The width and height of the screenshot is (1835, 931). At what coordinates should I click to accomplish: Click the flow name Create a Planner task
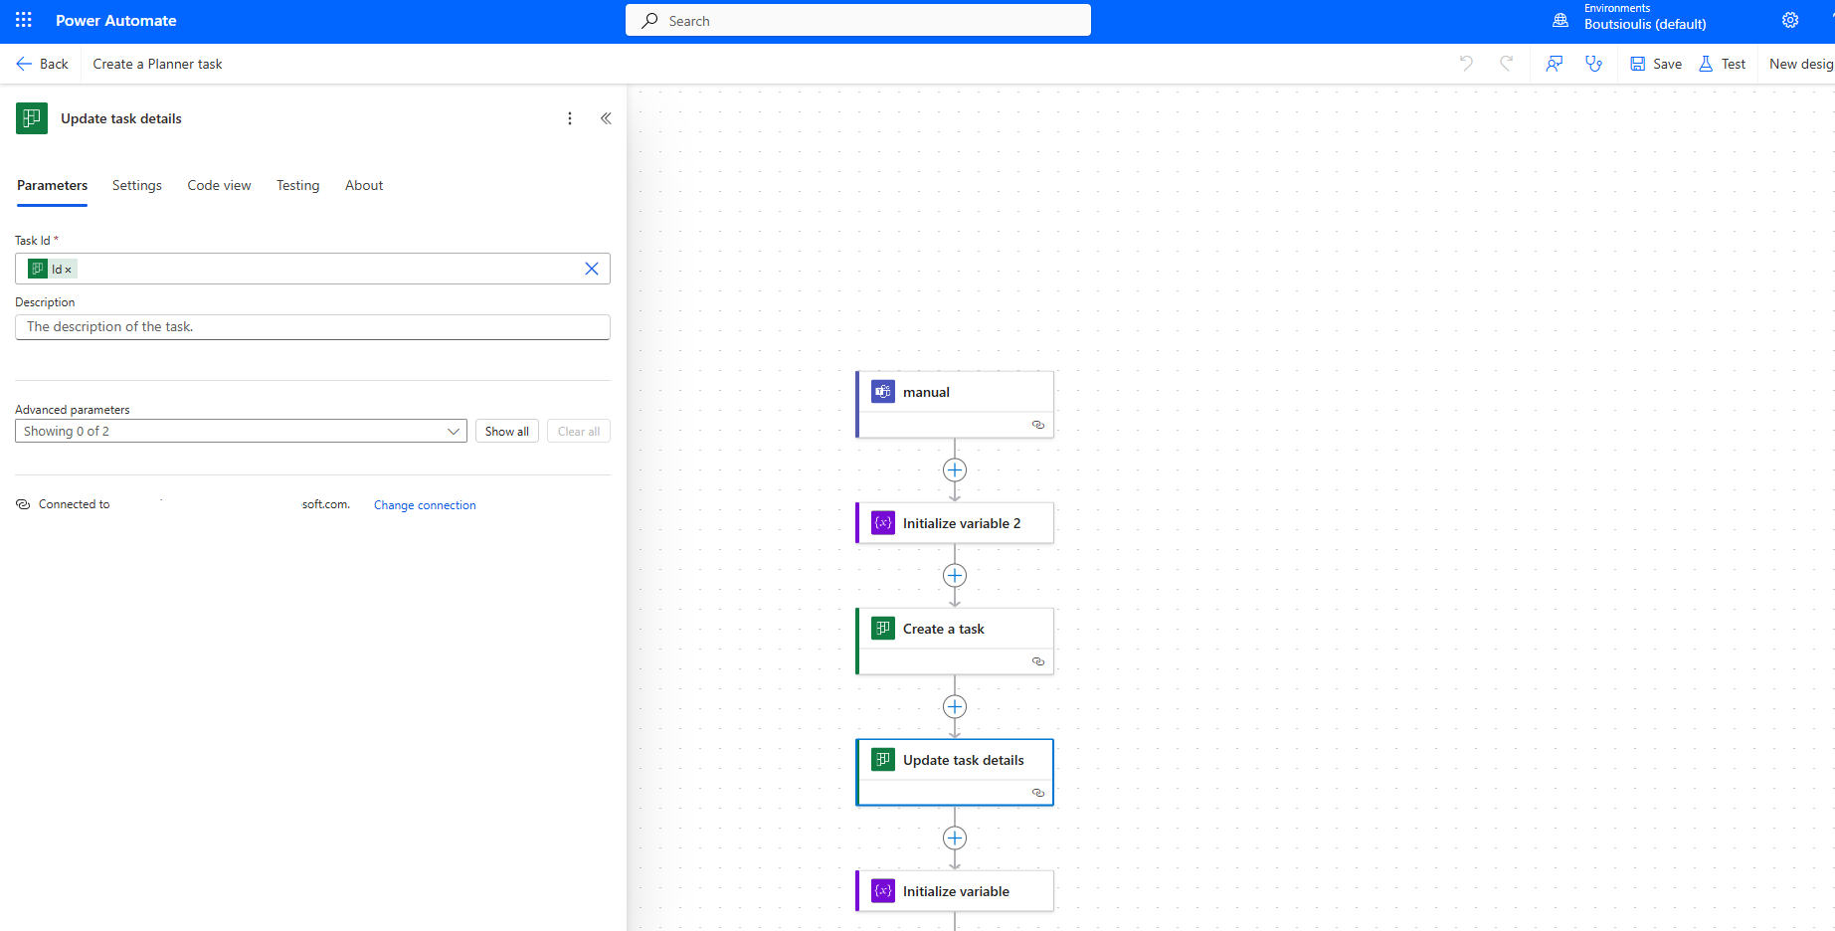(x=157, y=64)
